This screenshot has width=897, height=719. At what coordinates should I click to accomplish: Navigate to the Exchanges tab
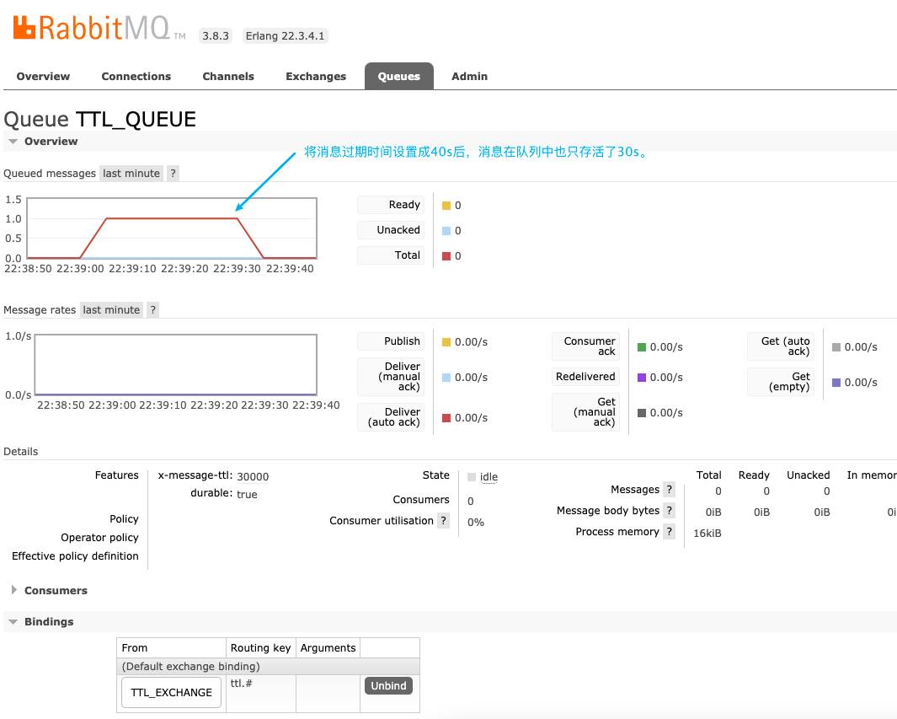[x=316, y=76]
